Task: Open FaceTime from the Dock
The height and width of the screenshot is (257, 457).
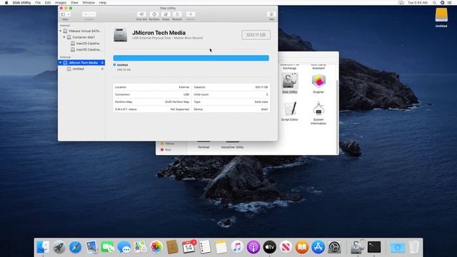Action: click(108, 247)
